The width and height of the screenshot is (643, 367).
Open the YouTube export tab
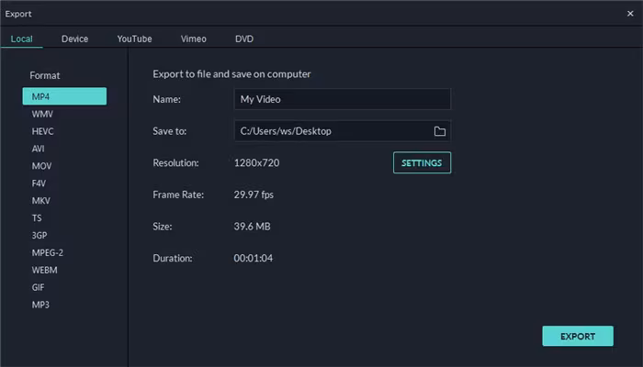134,39
